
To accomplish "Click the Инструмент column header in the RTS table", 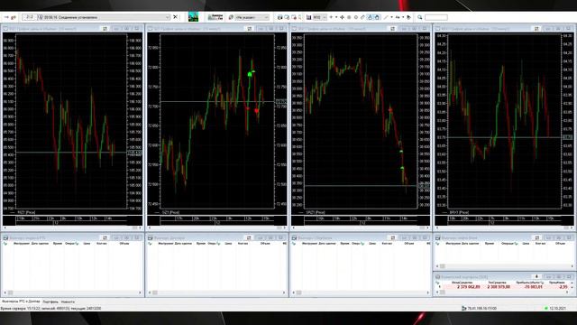I will point(22,244).
